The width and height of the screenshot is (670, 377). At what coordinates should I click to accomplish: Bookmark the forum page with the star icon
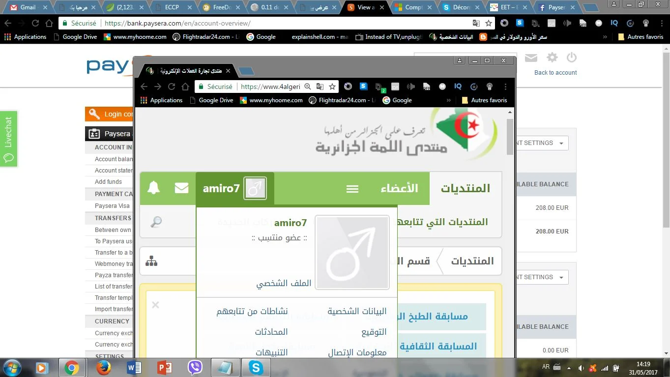(x=332, y=87)
